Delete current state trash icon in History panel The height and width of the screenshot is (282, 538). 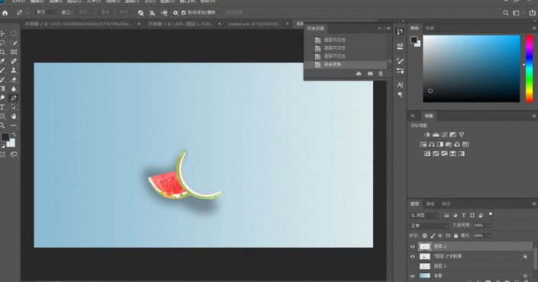click(381, 74)
